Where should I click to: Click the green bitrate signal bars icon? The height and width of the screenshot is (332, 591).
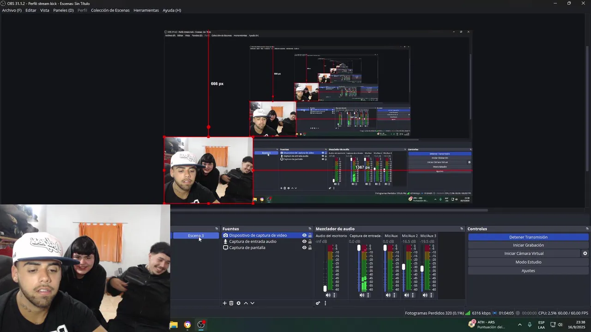point(468,313)
